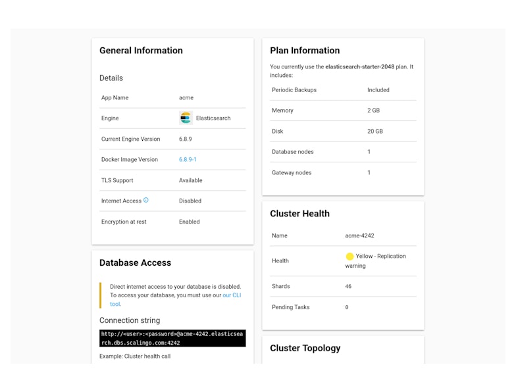This screenshot has width=516, height=392.
Task: Click the Elasticsearch engine logo icon
Action: (186, 118)
